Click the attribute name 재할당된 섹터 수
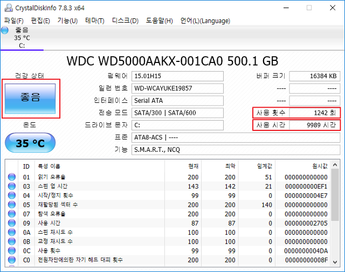 pyautogui.click(x=58, y=205)
